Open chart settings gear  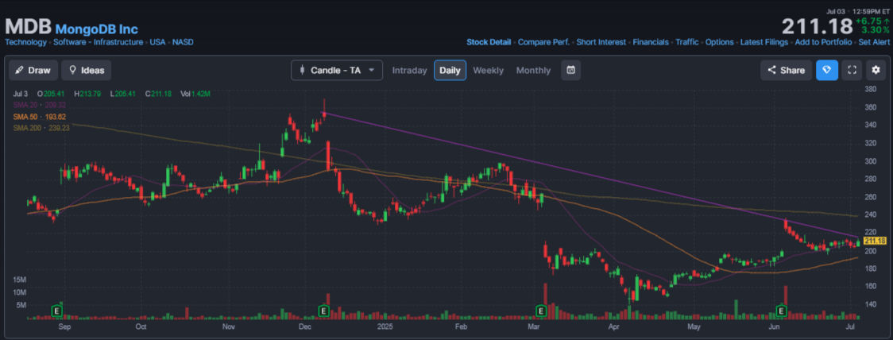click(876, 70)
